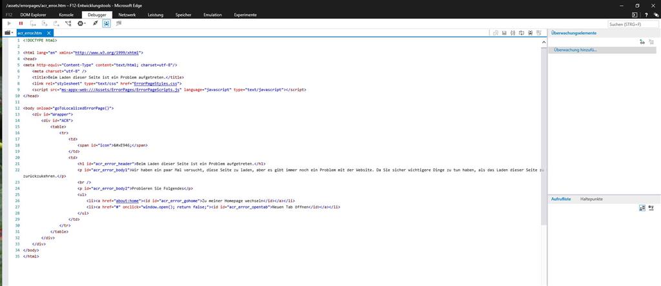
Task: Toggle the show library frames icon
Action: 642,207
